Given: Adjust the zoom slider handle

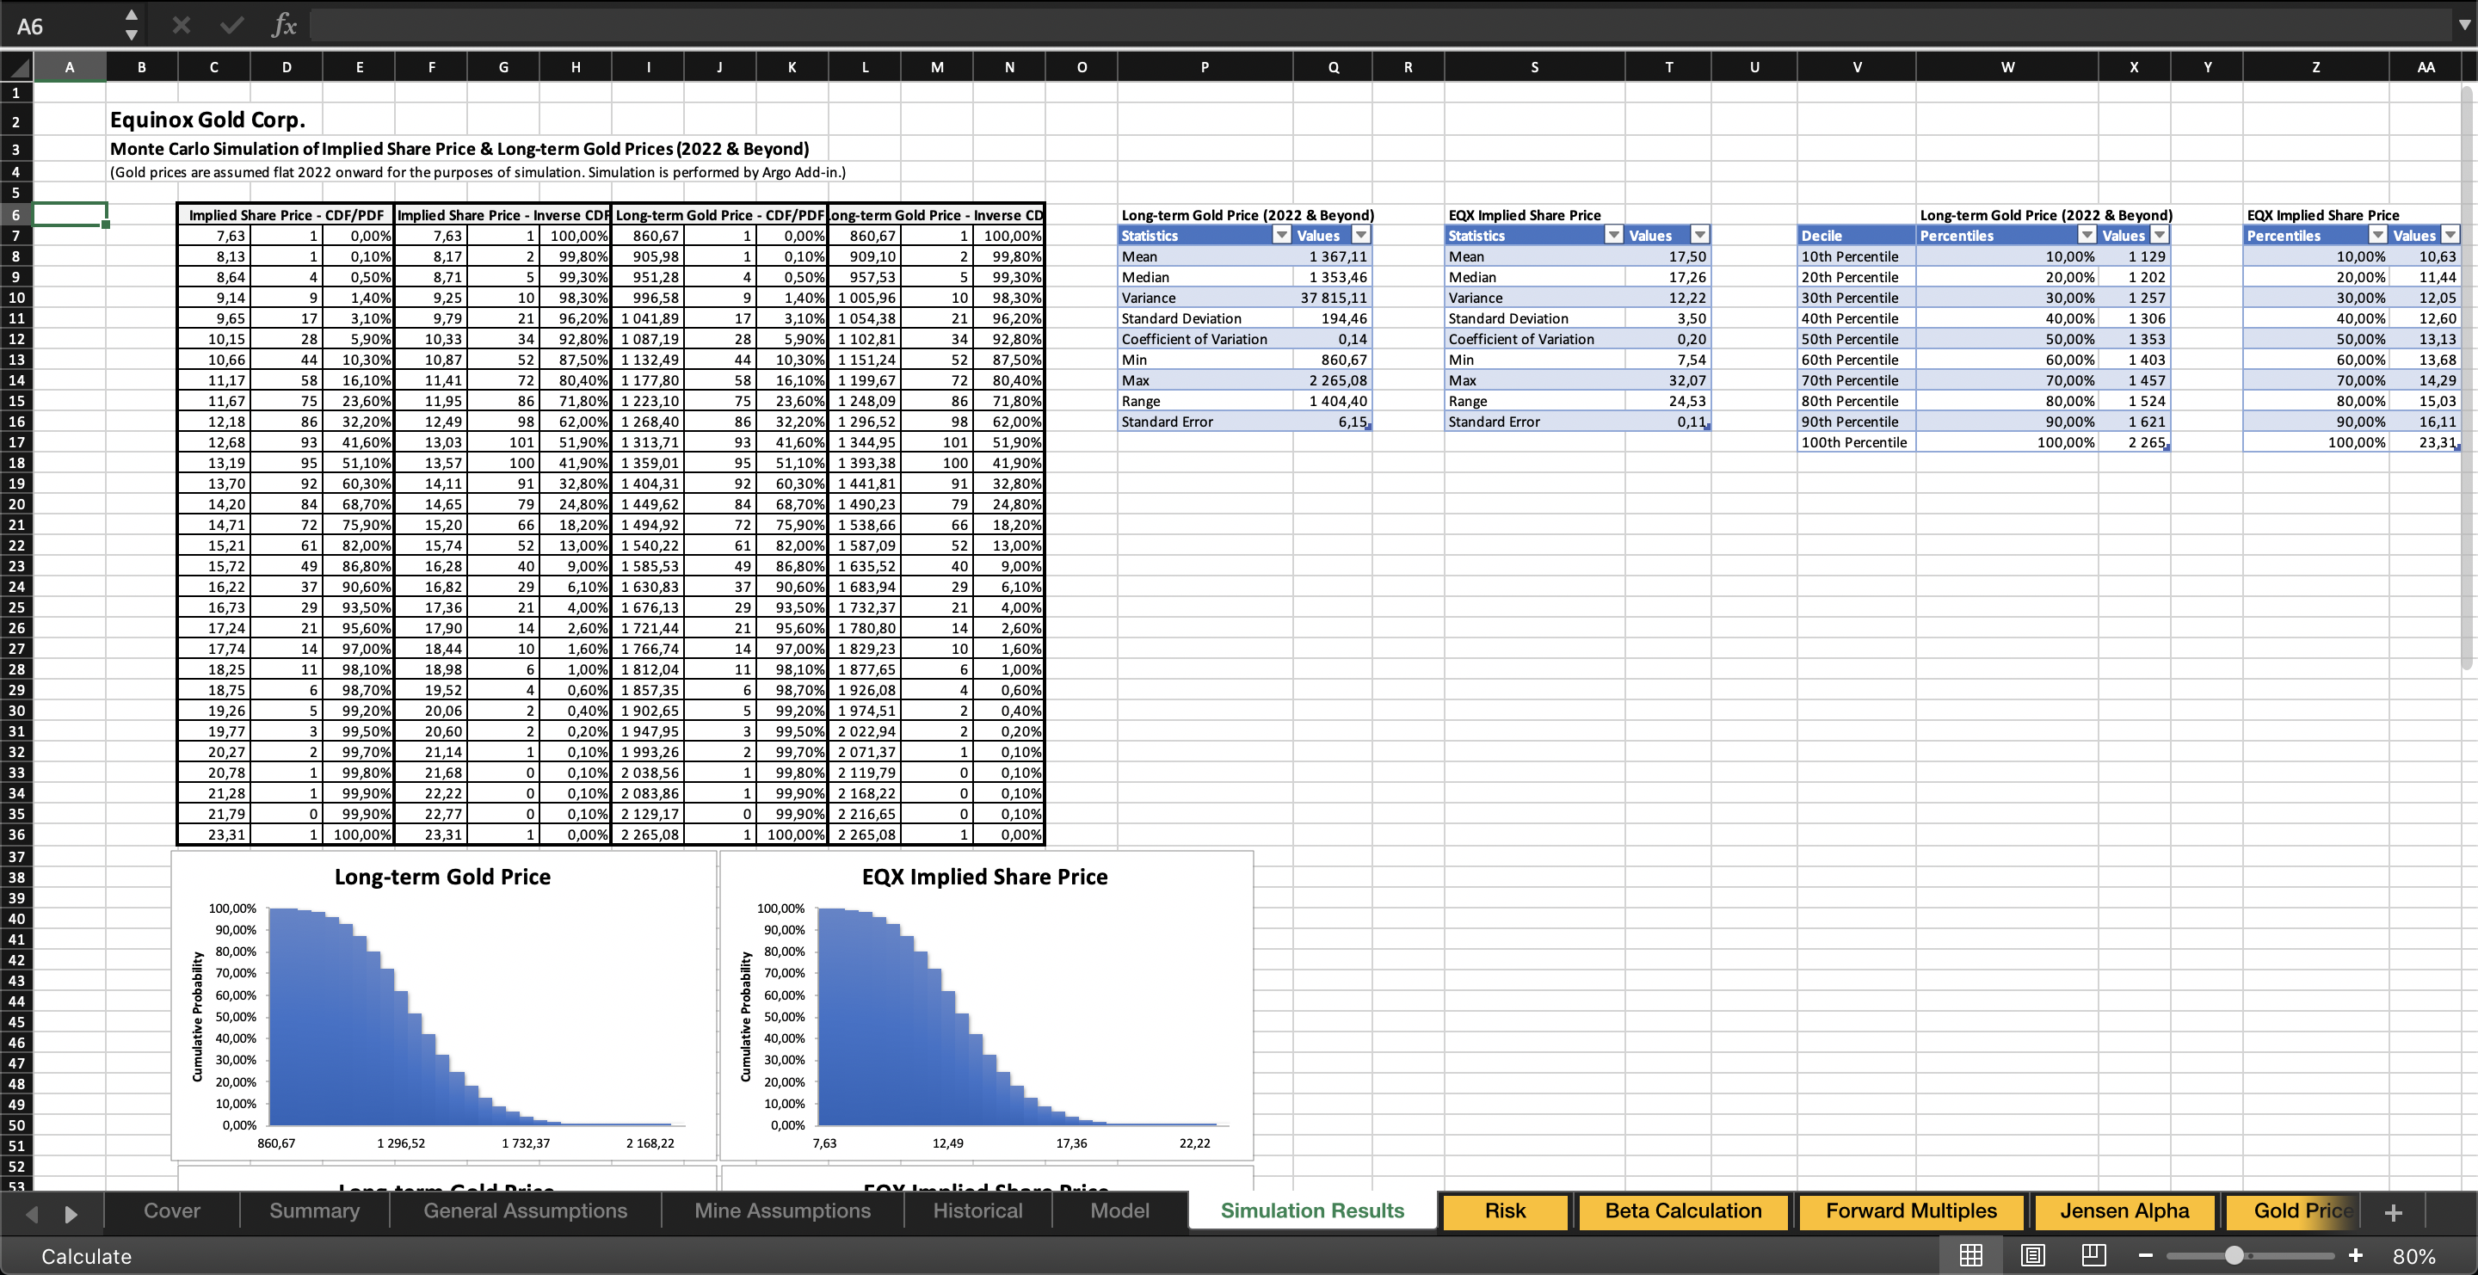Looking at the screenshot, I should [x=2235, y=1256].
